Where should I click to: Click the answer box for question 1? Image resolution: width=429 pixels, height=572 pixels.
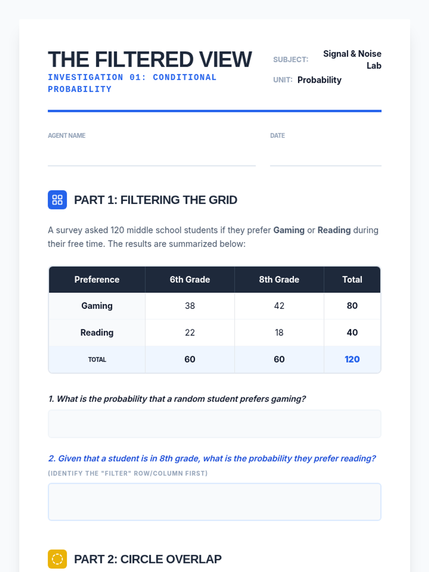[x=214, y=424]
